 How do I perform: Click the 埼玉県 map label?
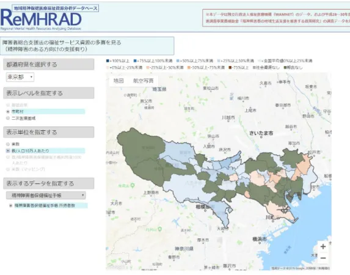click(159, 89)
